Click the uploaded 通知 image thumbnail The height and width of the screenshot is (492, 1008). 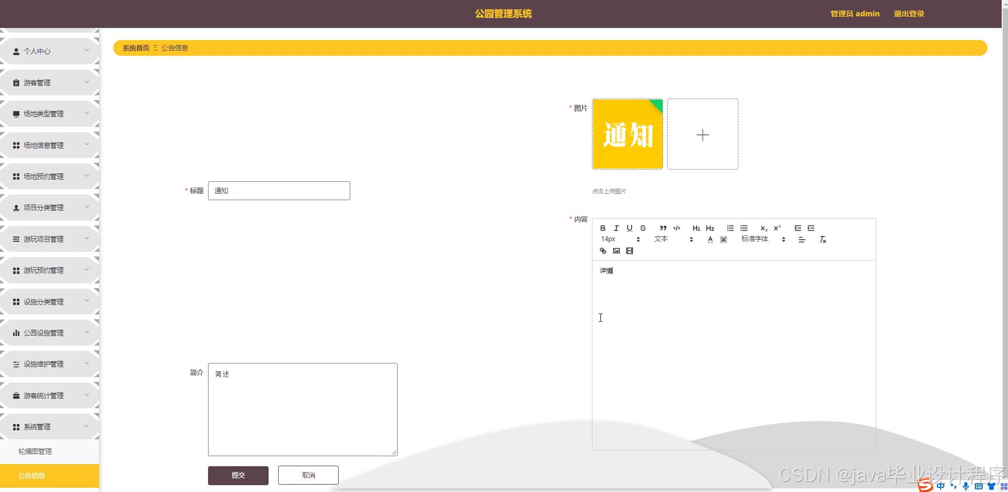tap(628, 134)
